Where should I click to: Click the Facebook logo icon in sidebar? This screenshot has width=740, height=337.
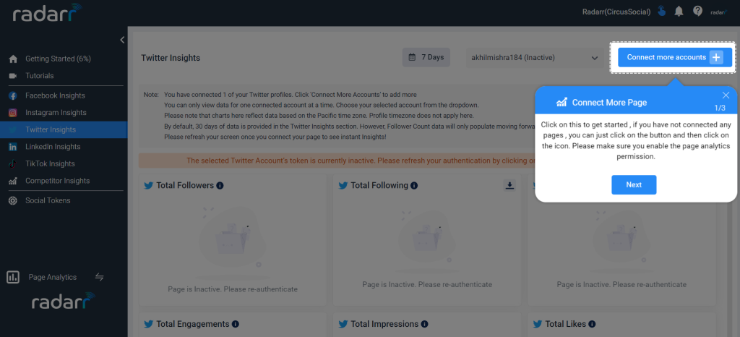(x=13, y=95)
